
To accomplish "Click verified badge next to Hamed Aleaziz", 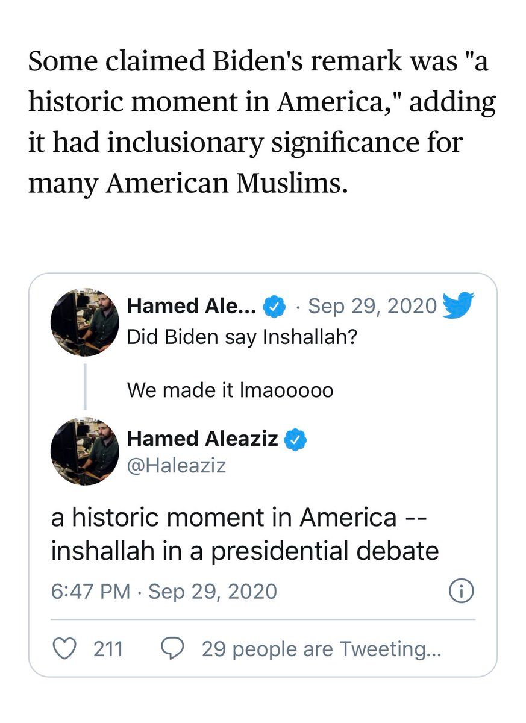I will pyautogui.click(x=295, y=439).
